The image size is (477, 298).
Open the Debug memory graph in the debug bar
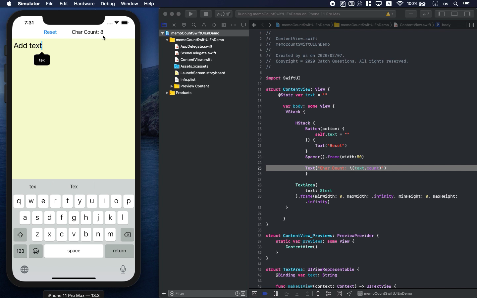coord(328,294)
